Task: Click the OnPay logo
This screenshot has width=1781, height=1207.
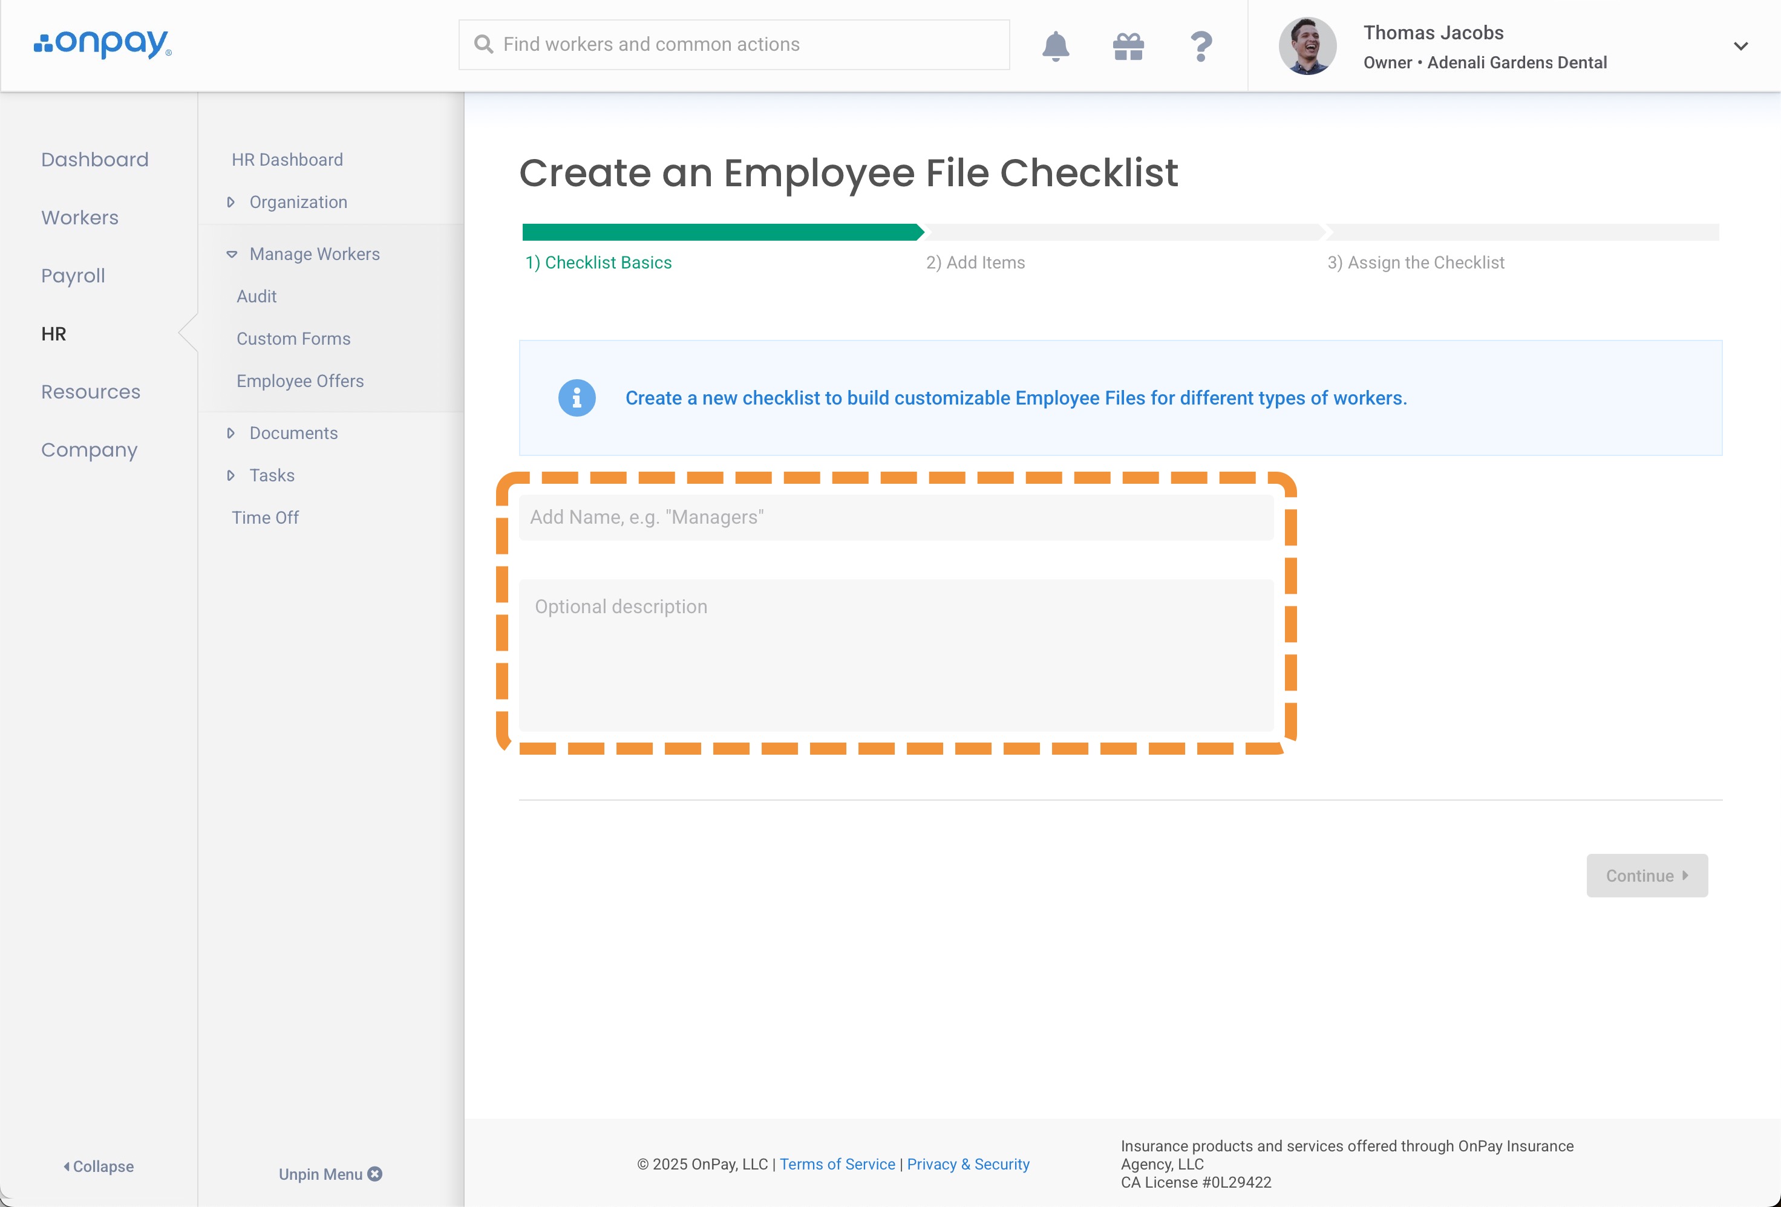Action: click(x=103, y=44)
